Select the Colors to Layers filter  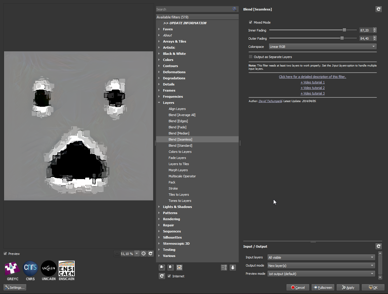coord(180,152)
